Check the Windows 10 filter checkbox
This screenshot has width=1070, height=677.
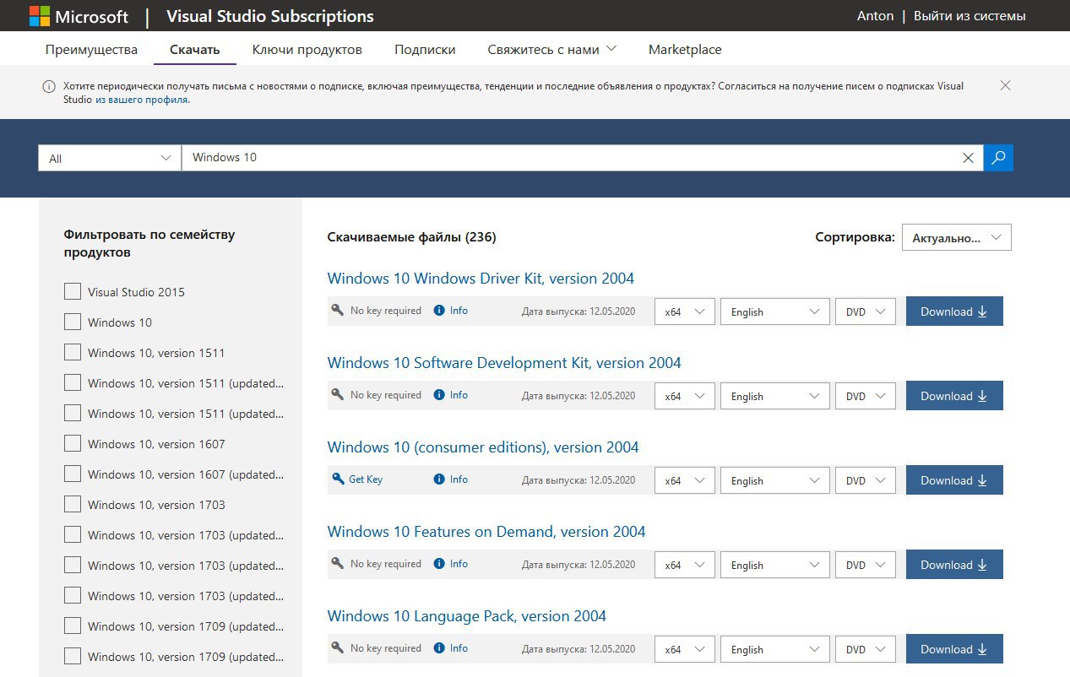73,322
